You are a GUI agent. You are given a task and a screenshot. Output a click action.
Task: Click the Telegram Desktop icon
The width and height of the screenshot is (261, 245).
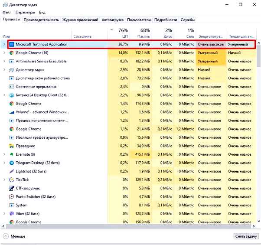(11, 163)
